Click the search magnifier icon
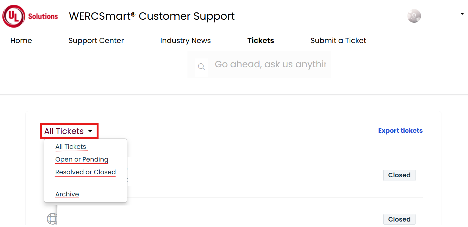This screenshot has height=227, width=468. pos(201,67)
